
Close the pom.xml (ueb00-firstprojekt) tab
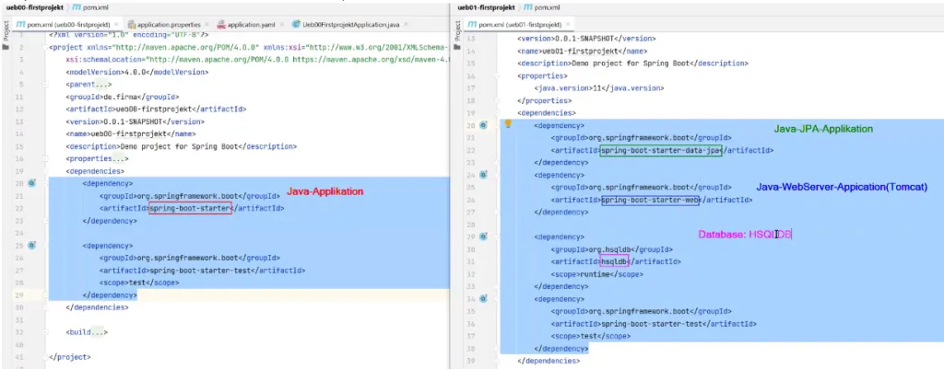116,25
